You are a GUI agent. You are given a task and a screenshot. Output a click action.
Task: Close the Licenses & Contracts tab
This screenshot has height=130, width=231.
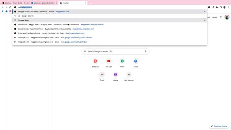[57, 3]
